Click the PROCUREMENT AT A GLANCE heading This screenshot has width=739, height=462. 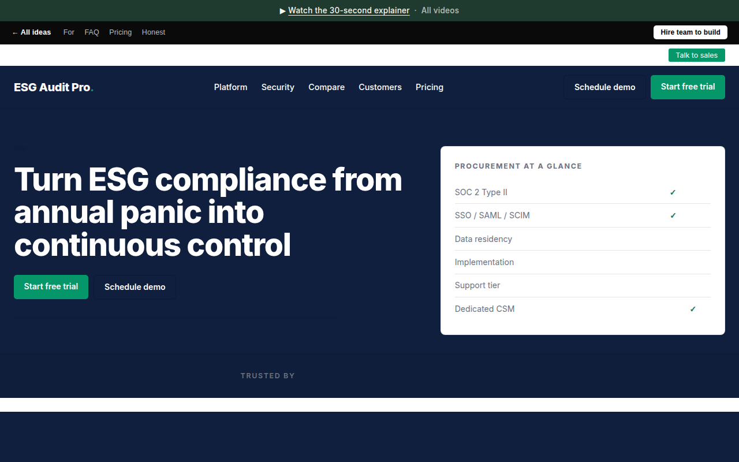[518, 166]
